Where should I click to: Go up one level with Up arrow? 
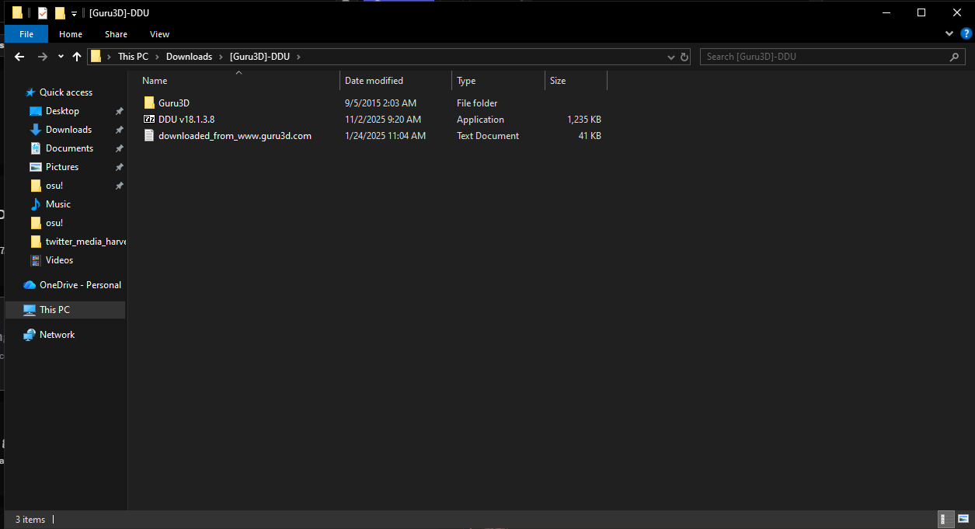[x=76, y=57]
